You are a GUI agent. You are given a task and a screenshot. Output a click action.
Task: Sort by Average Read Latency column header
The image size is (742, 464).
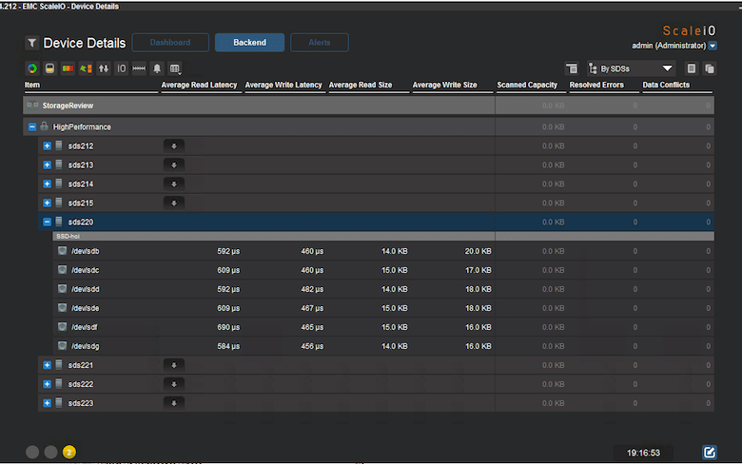tap(199, 86)
